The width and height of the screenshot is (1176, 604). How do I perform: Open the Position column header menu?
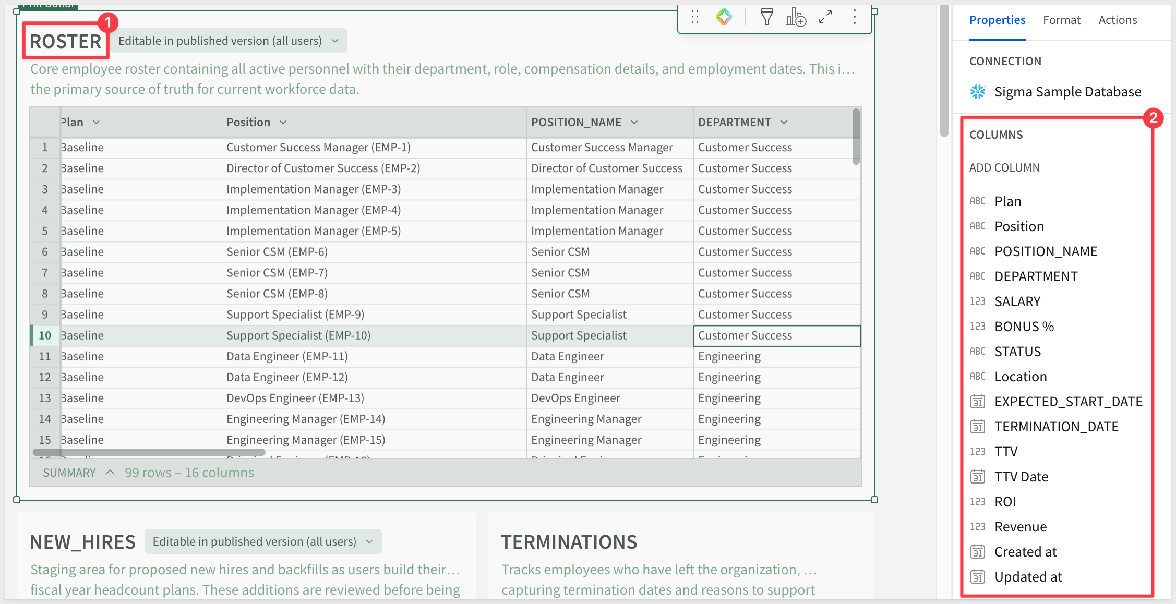click(283, 123)
